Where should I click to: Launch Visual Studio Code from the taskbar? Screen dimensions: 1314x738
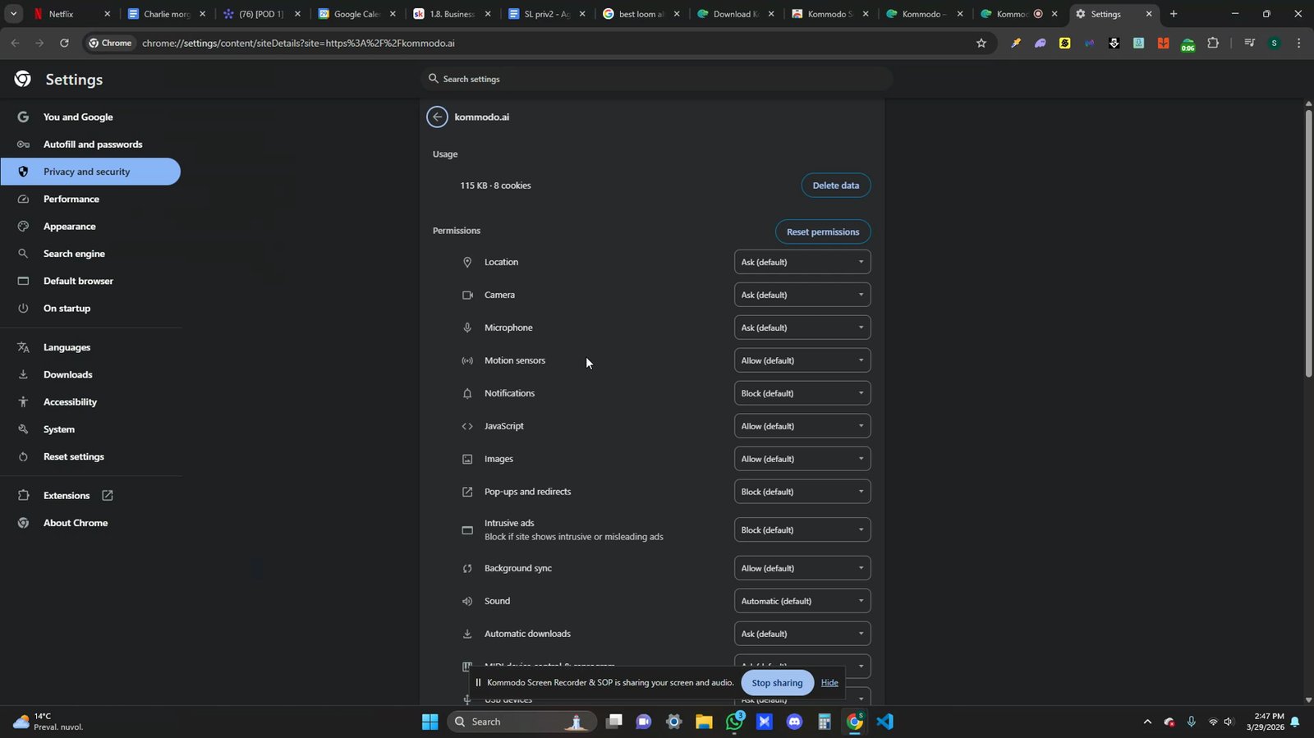click(884, 722)
